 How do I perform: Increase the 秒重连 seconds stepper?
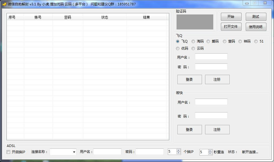(x=210, y=151)
